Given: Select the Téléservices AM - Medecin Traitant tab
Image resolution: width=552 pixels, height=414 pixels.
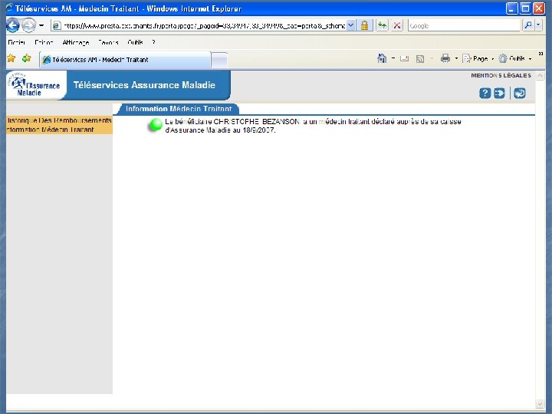Looking at the screenshot, I should tap(125, 60).
